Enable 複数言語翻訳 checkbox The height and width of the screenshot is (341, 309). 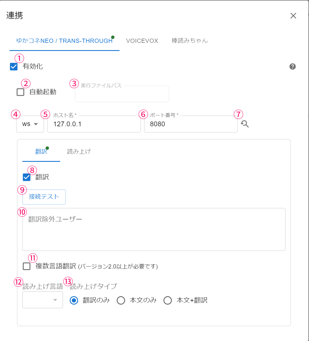27,266
